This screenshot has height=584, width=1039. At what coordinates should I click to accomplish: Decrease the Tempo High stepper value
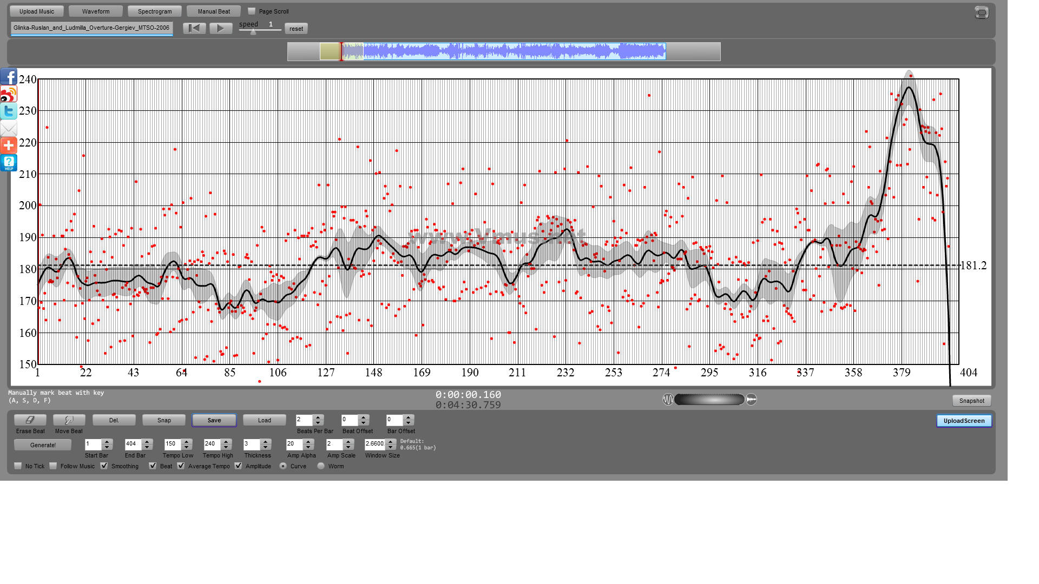pyautogui.click(x=226, y=447)
